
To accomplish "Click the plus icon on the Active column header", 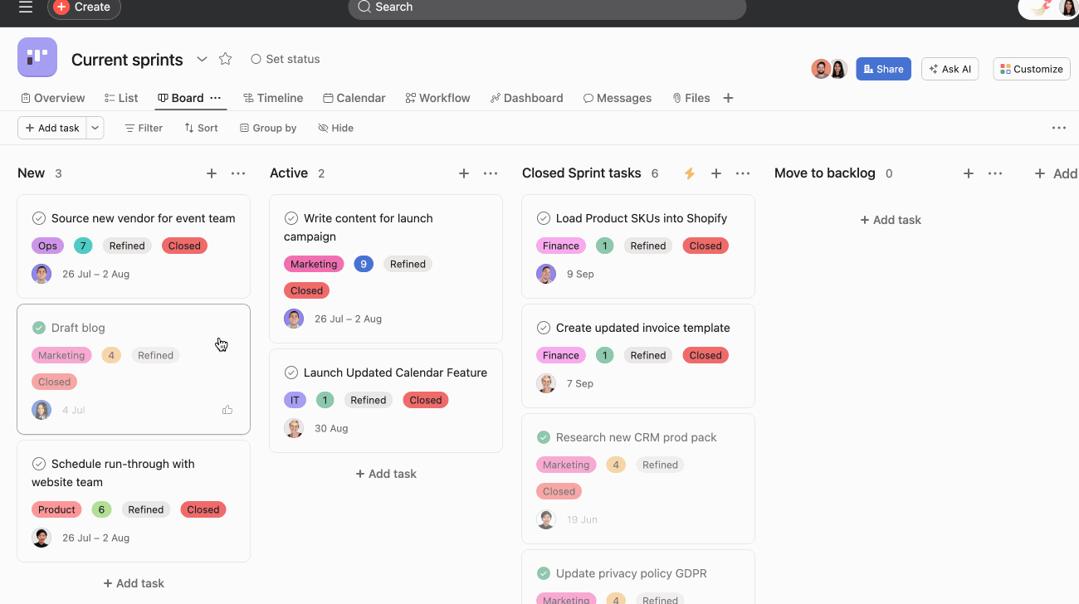I will (464, 173).
